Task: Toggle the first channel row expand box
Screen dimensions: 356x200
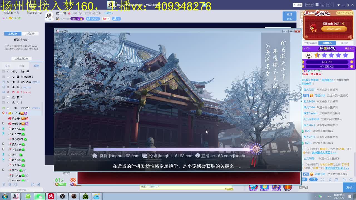Action: coord(3,71)
